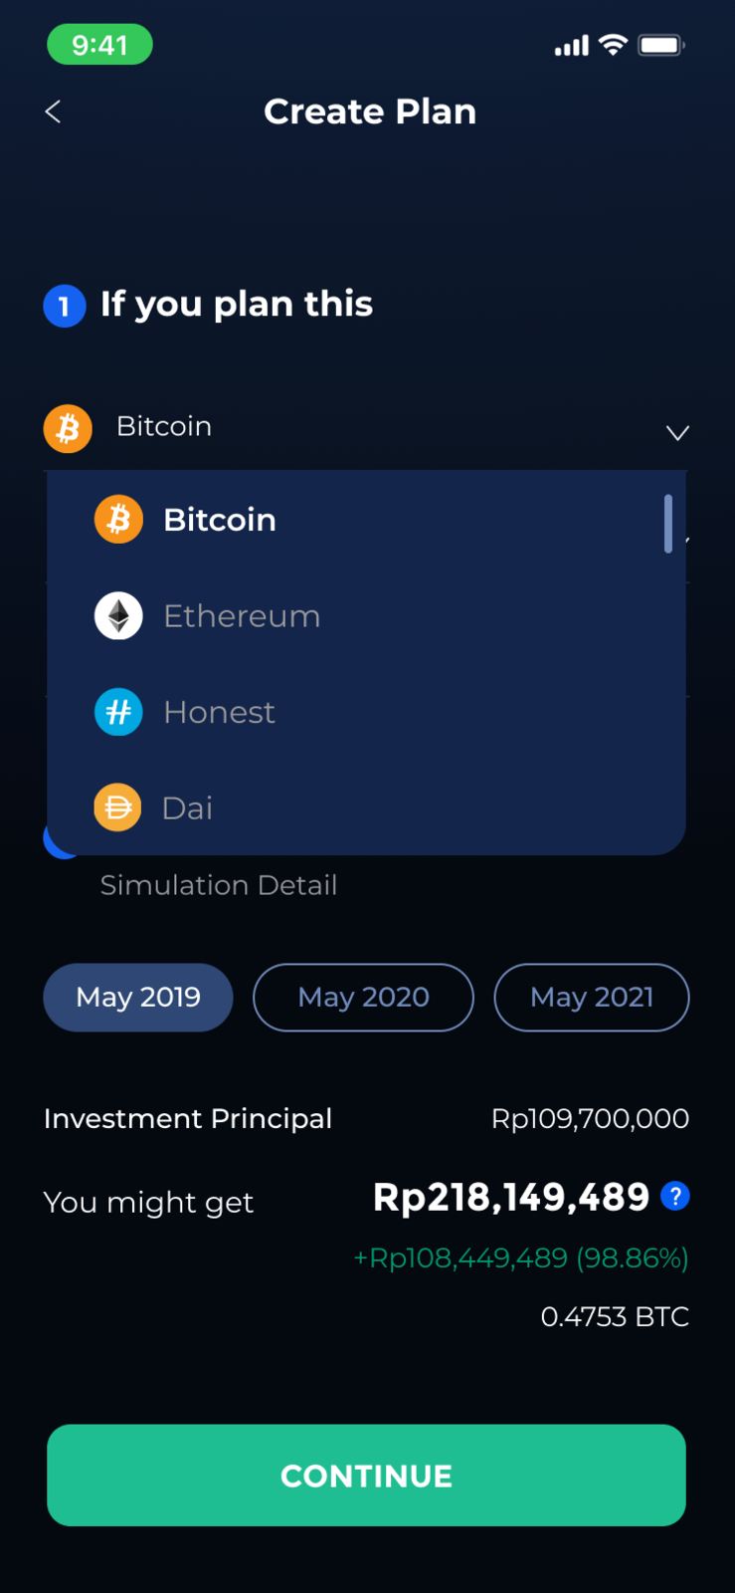Pick Honest from the coin list
The image size is (735, 1593).
[x=220, y=713]
